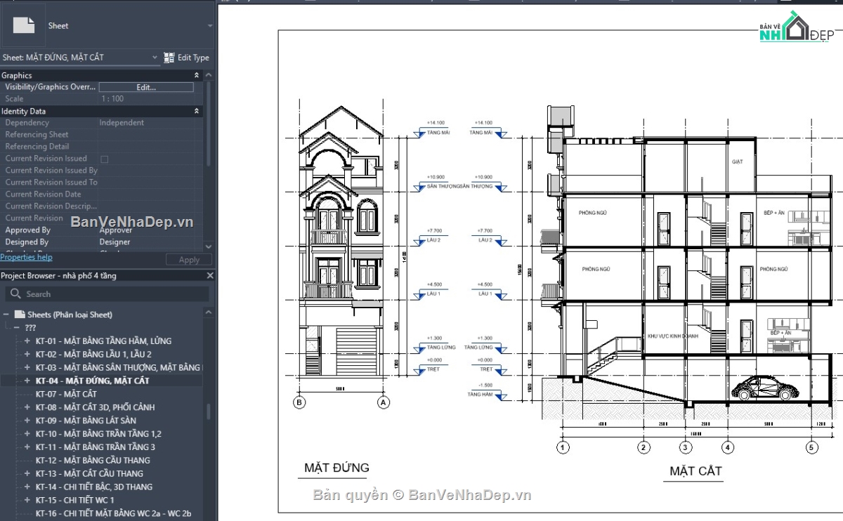Click the KHU VỰC KINH DOANH room label

[674, 336]
